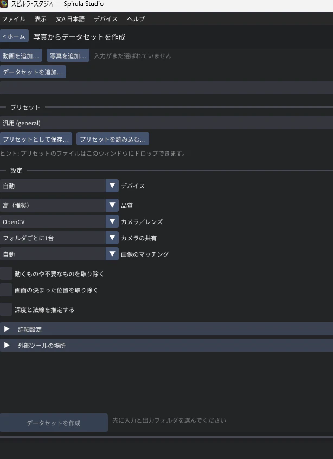Enable 動くものや不要なものを取り除く checkbox
The image size is (333, 459).
[x=6, y=273]
